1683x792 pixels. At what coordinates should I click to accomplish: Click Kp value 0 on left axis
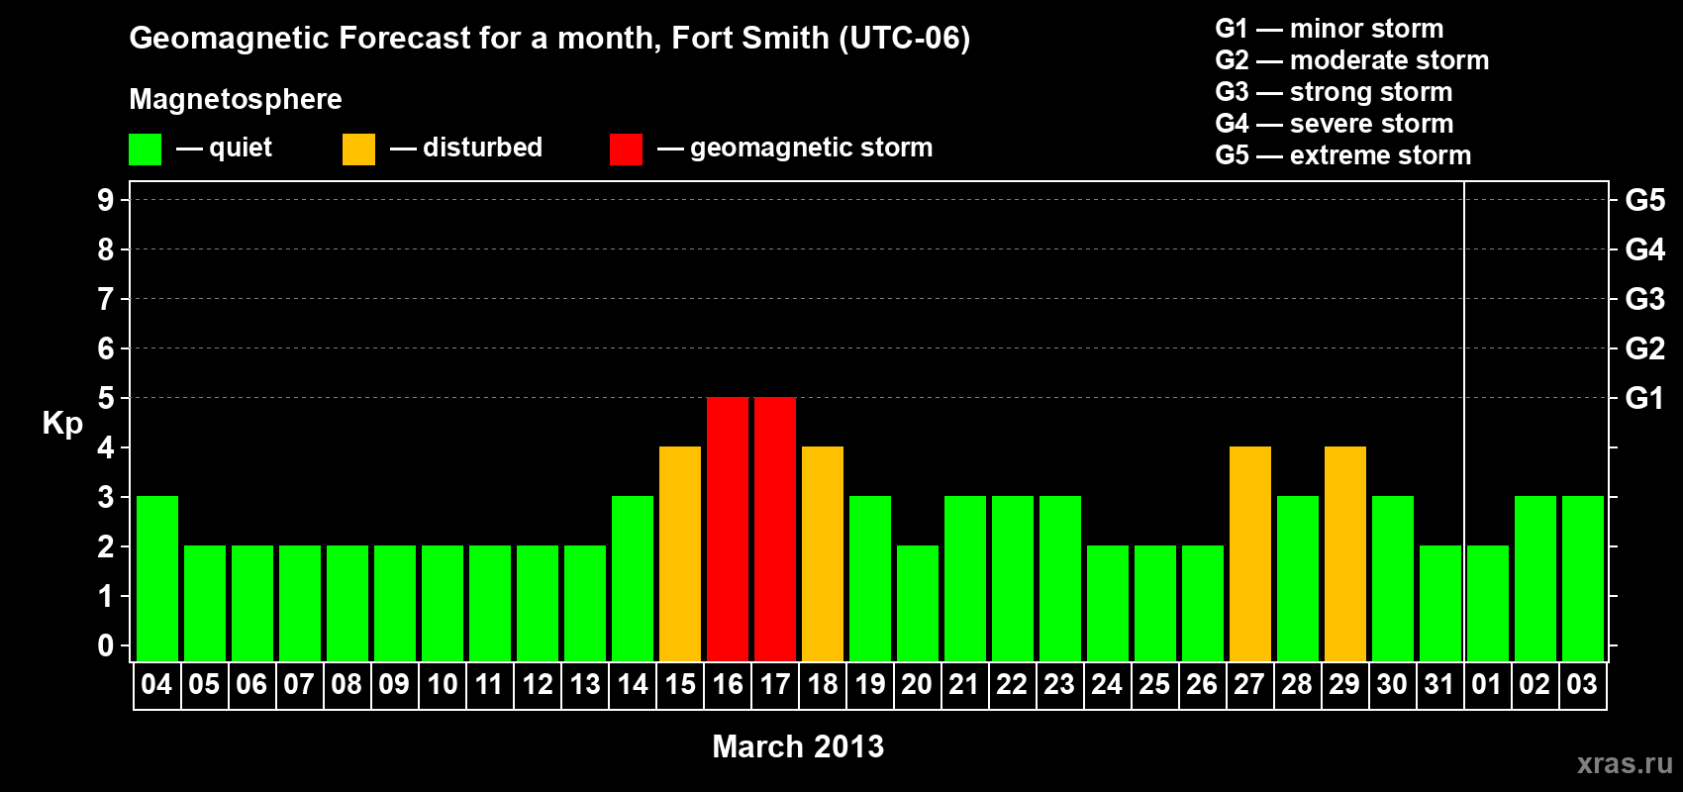(106, 645)
